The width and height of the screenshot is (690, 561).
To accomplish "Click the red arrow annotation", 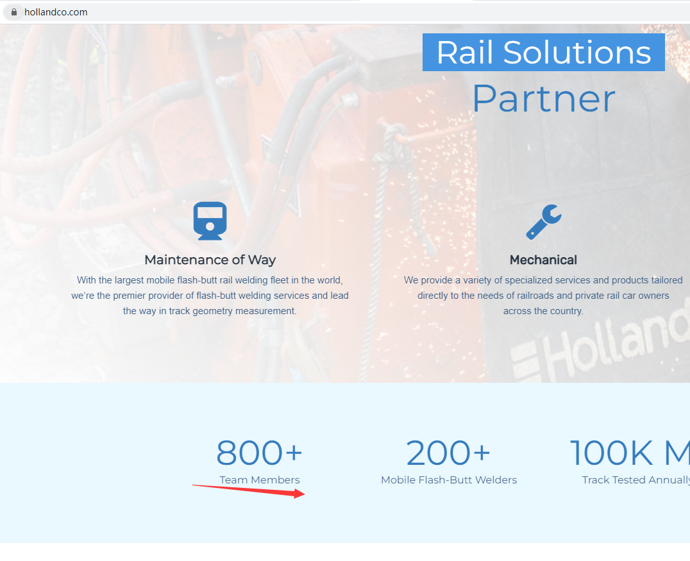I will click(x=249, y=490).
